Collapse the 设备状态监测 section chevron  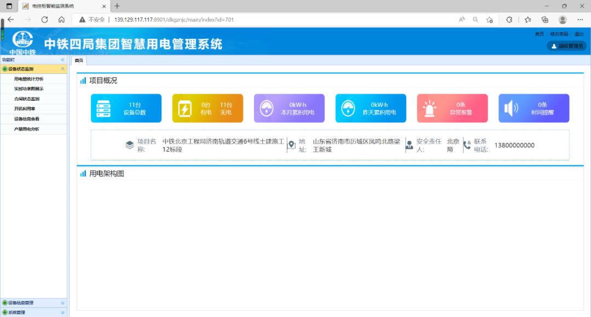tap(62, 69)
